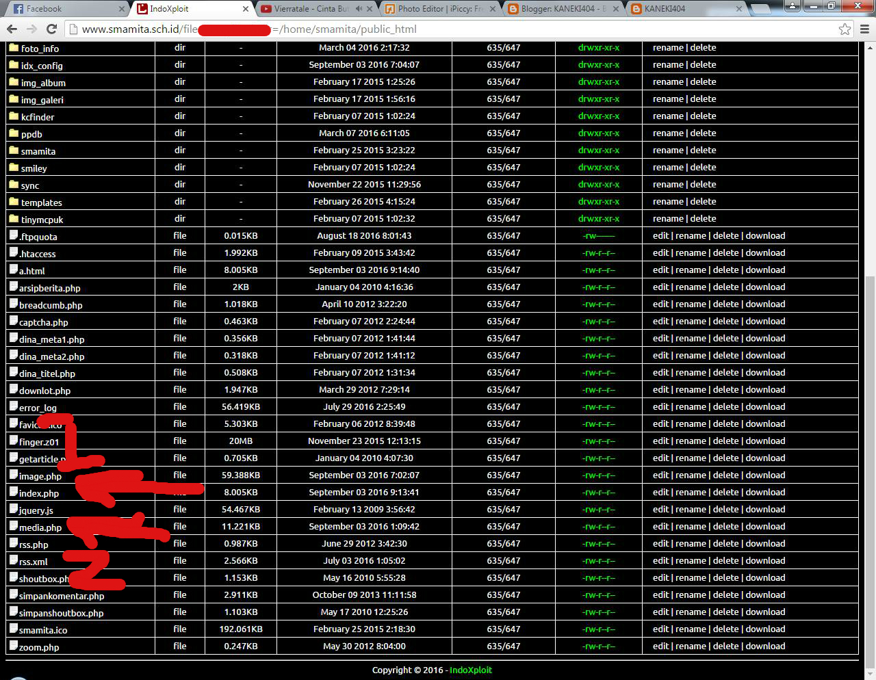876x680 pixels.
Task: Open the arsipberita.php file link
Action: [50, 288]
